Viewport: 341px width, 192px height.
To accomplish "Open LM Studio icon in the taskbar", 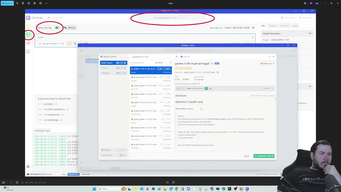I will tap(247, 189).
